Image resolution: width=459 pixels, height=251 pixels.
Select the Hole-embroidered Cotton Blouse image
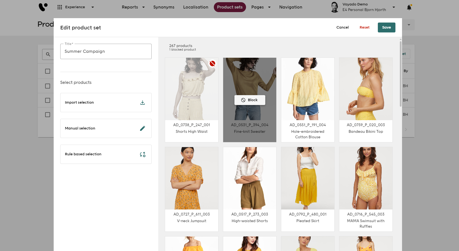308,89
